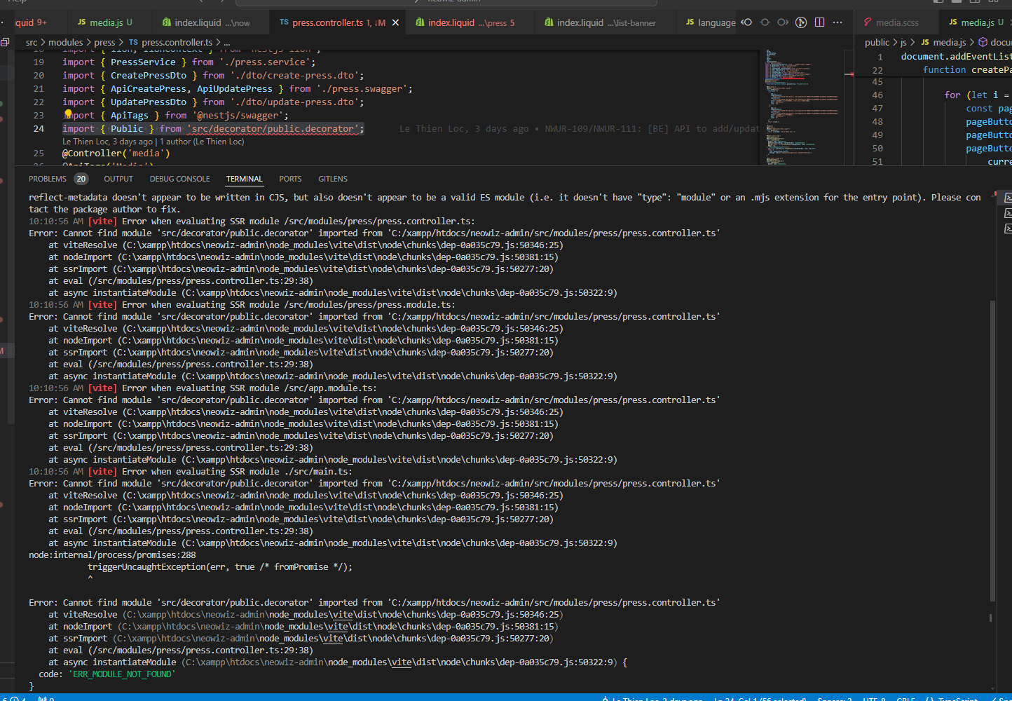Click the trailing '...' breadcrumb symbol

[226, 43]
